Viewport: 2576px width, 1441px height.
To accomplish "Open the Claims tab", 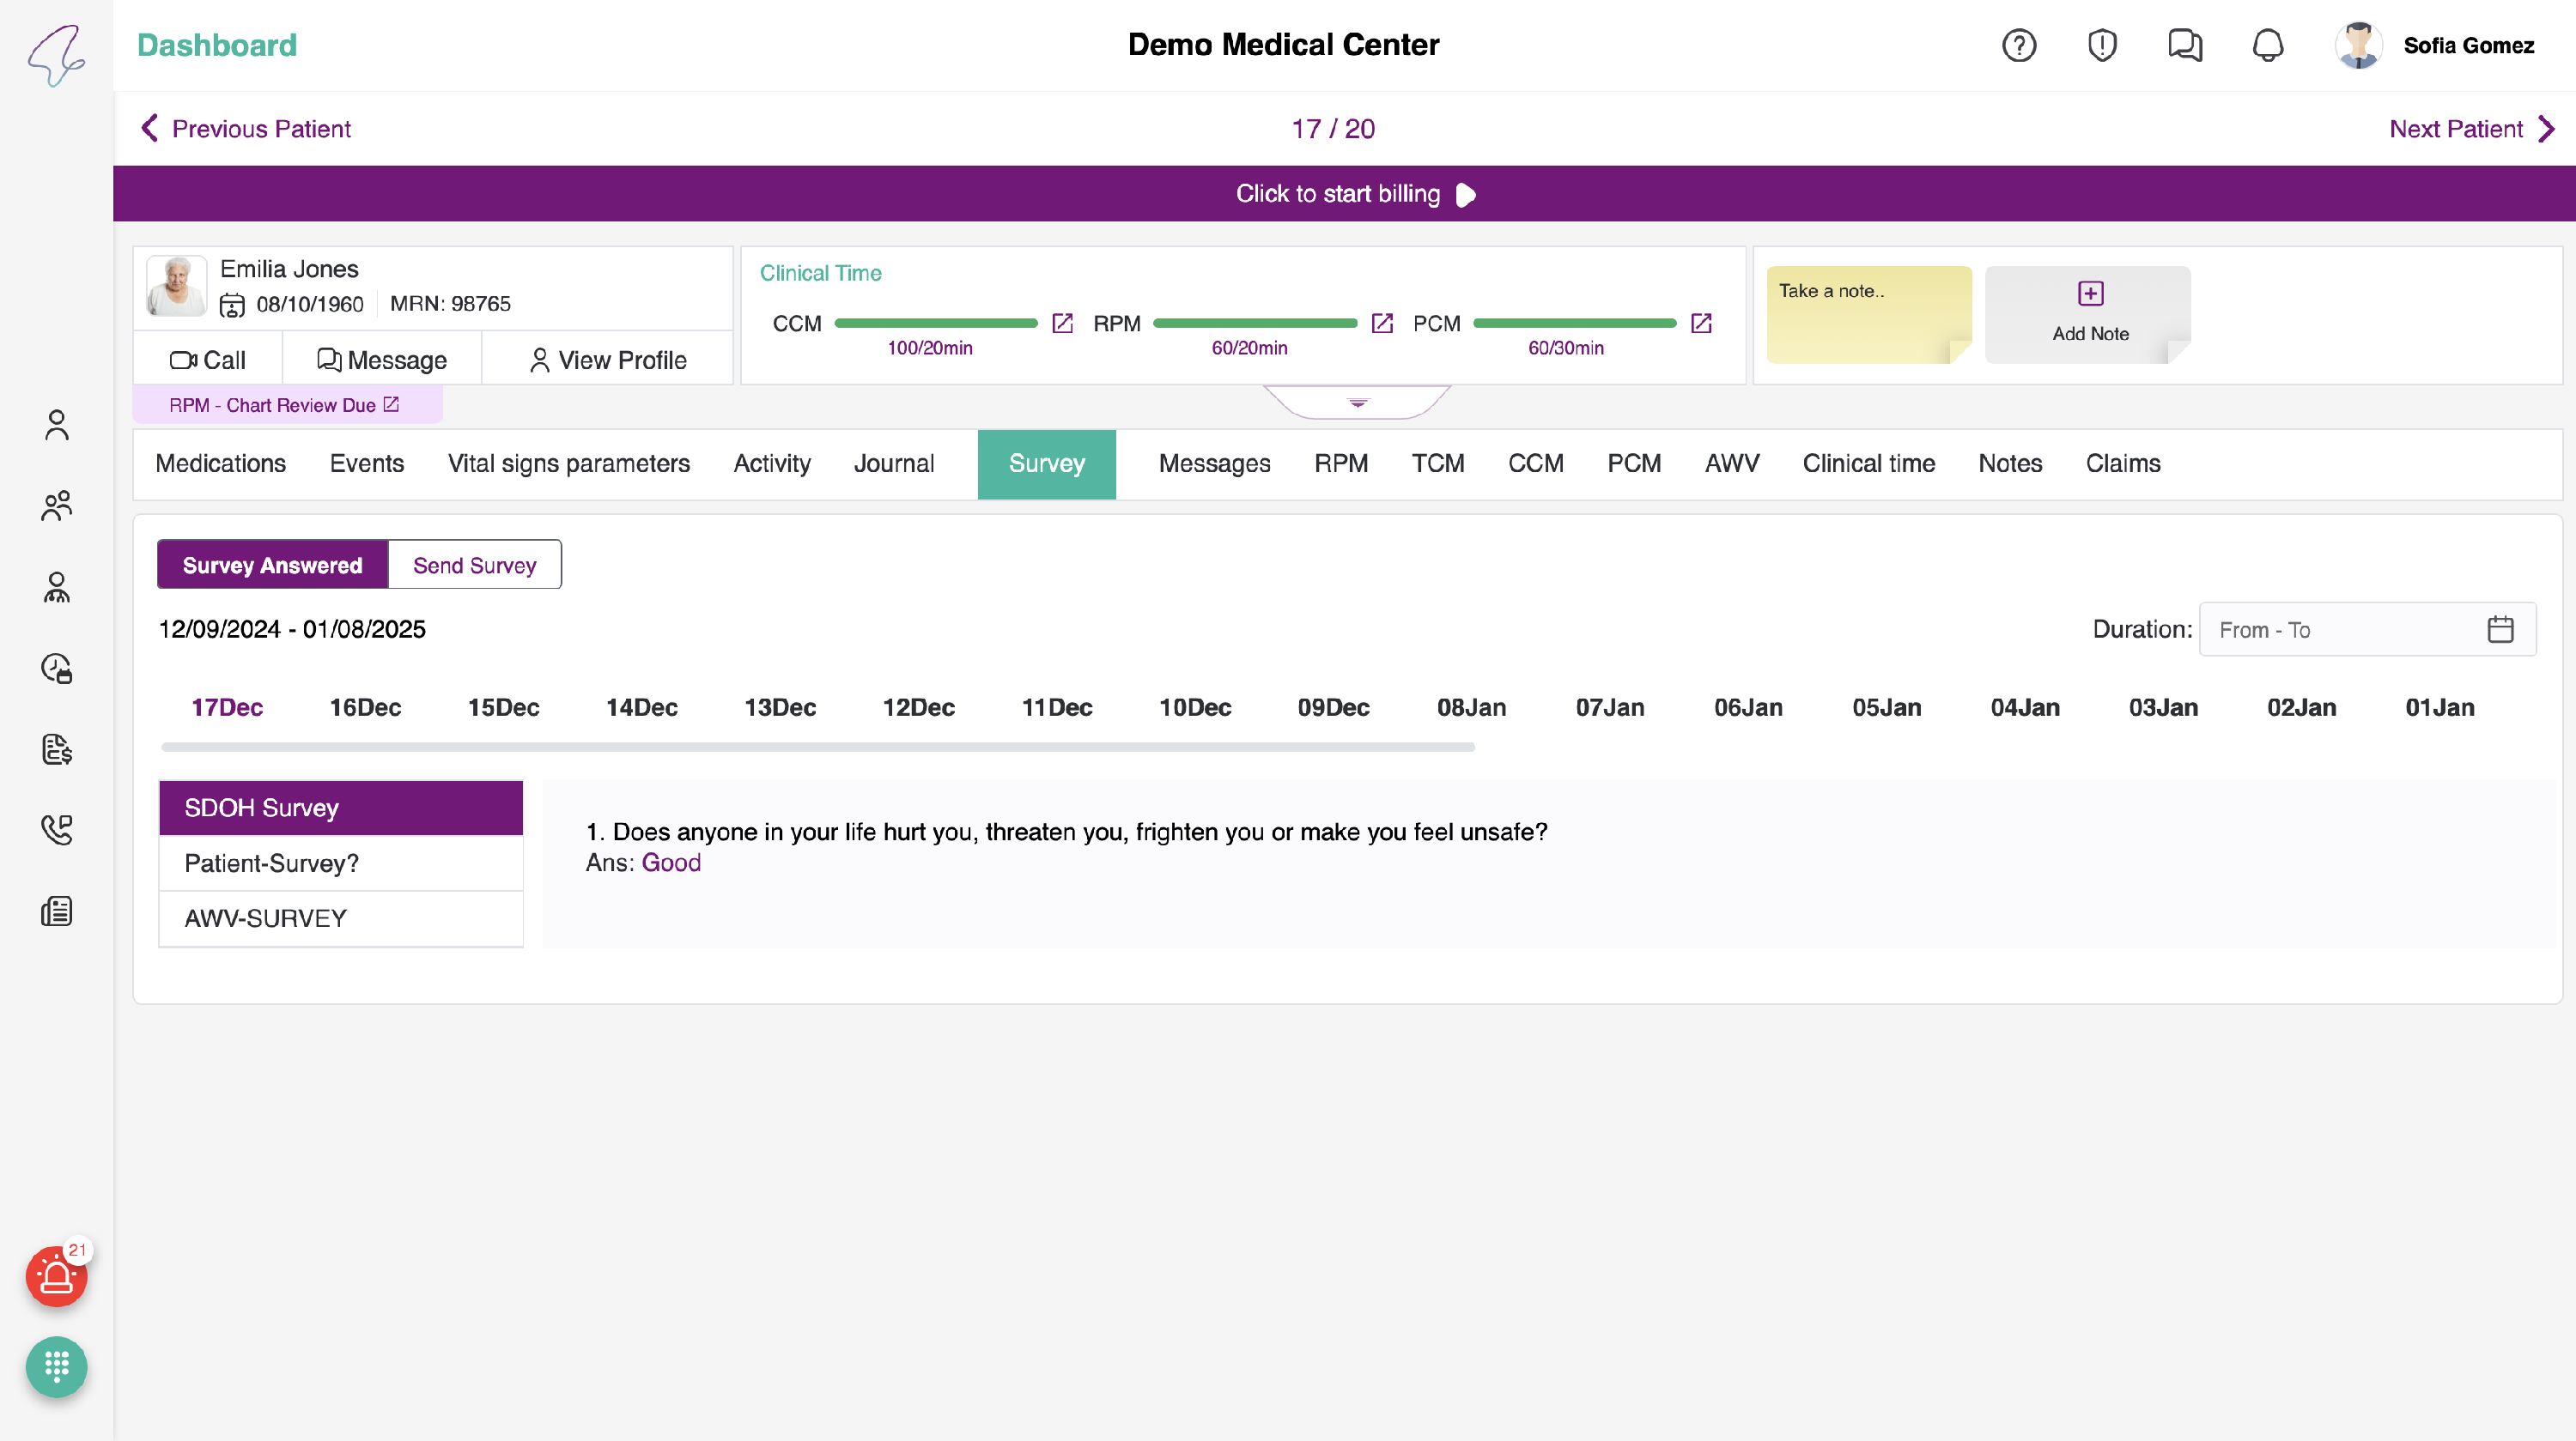I will coord(2122,463).
